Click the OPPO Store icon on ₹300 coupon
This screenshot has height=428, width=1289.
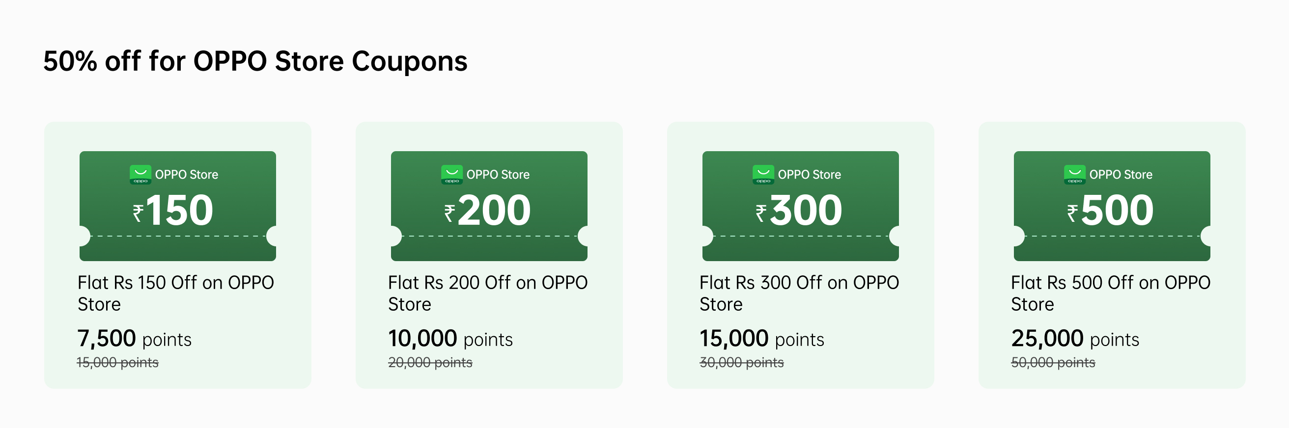pos(763,174)
